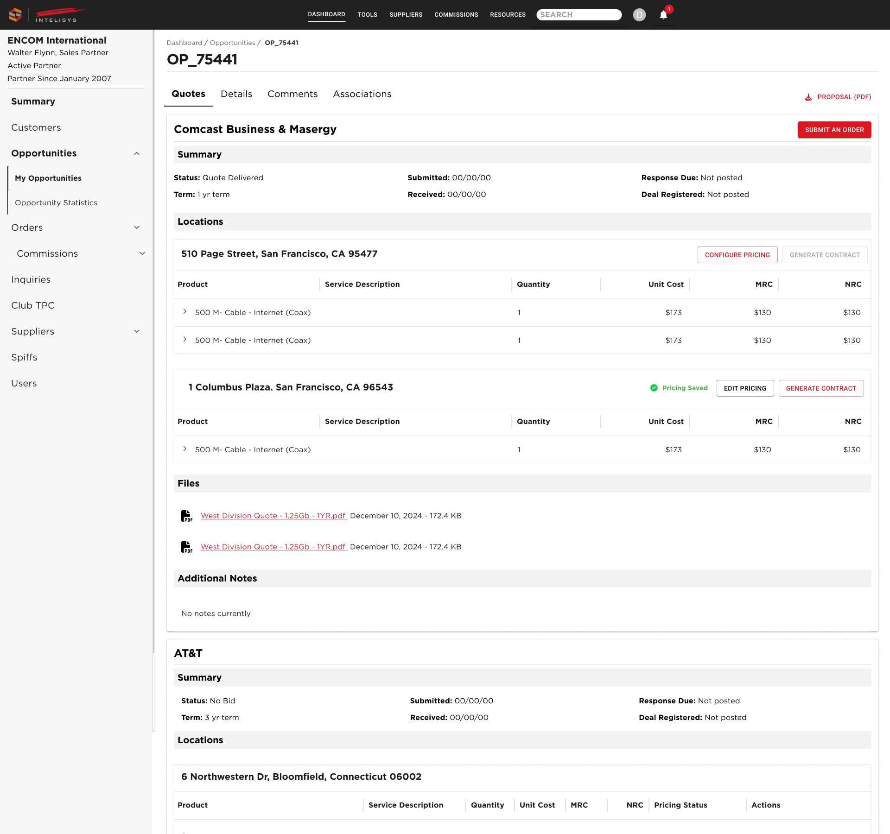Expand the Suppliers sidebar menu
This screenshot has height=834, width=890.
137,331
